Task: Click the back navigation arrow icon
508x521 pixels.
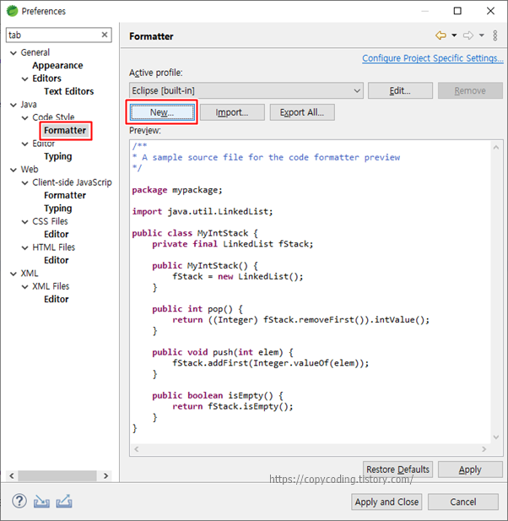Action: 440,35
